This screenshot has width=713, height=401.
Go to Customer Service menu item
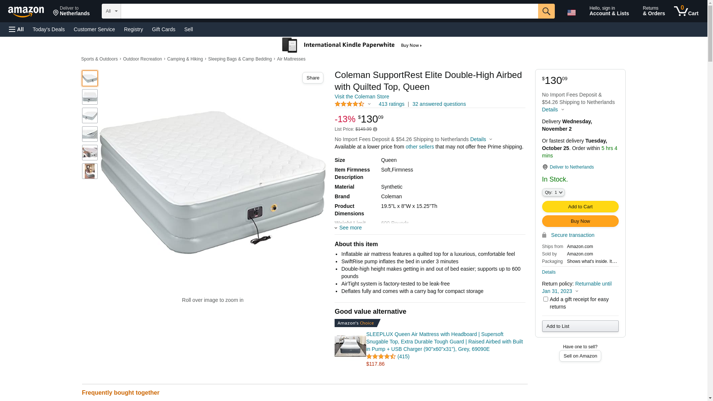coord(94,29)
